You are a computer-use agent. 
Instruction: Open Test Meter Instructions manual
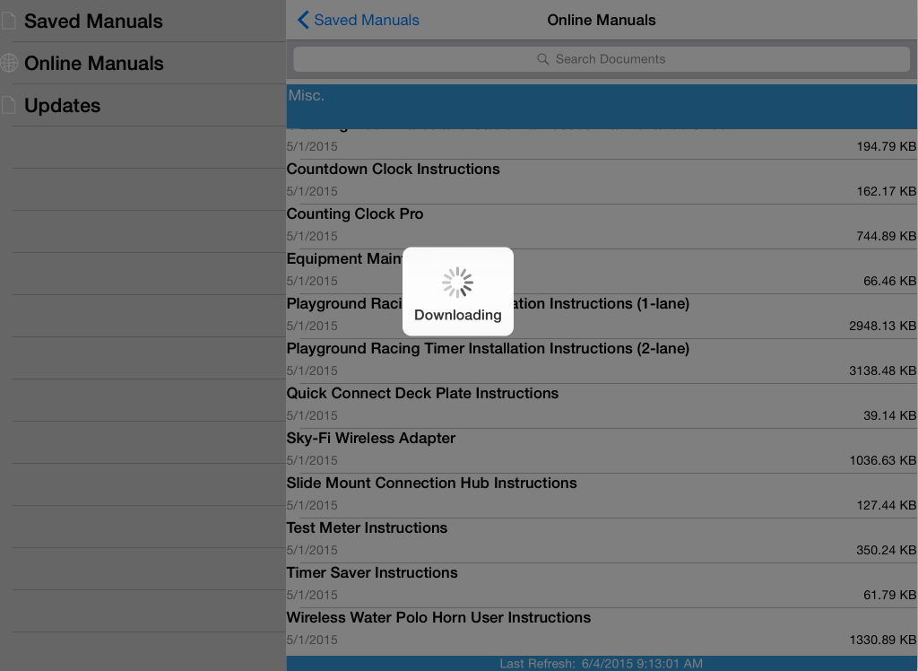pos(602,540)
